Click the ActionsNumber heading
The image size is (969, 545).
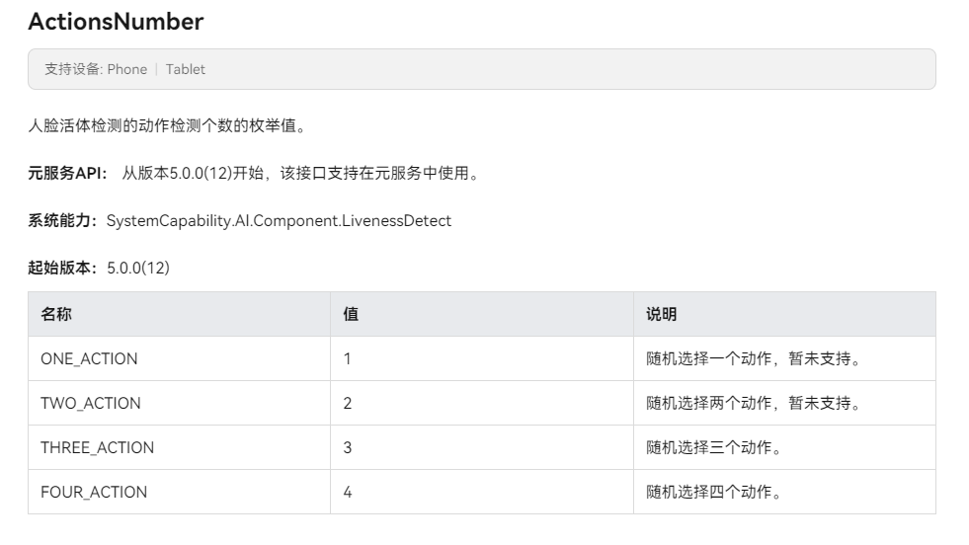[x=116, y=21]
